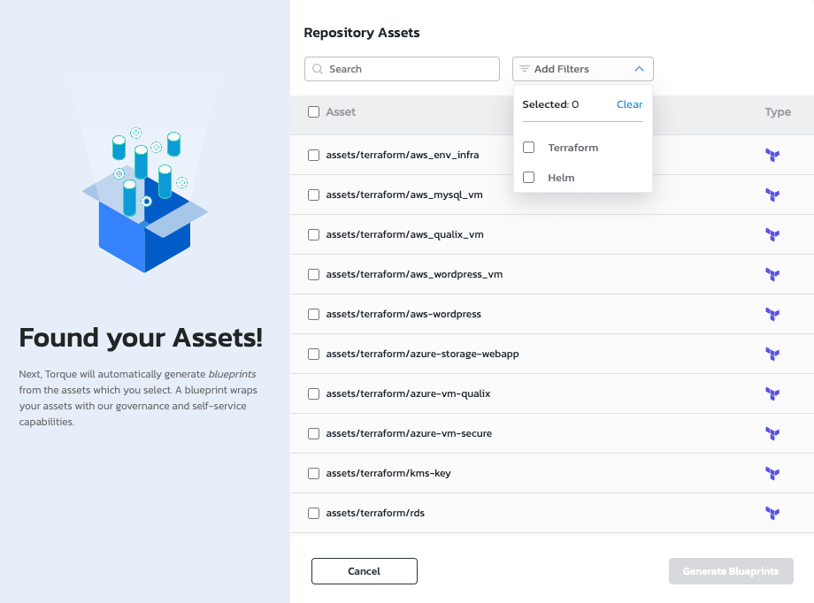Click the Type column header
This screenshot has height=603, width=814.
click(x=778, y=112)
